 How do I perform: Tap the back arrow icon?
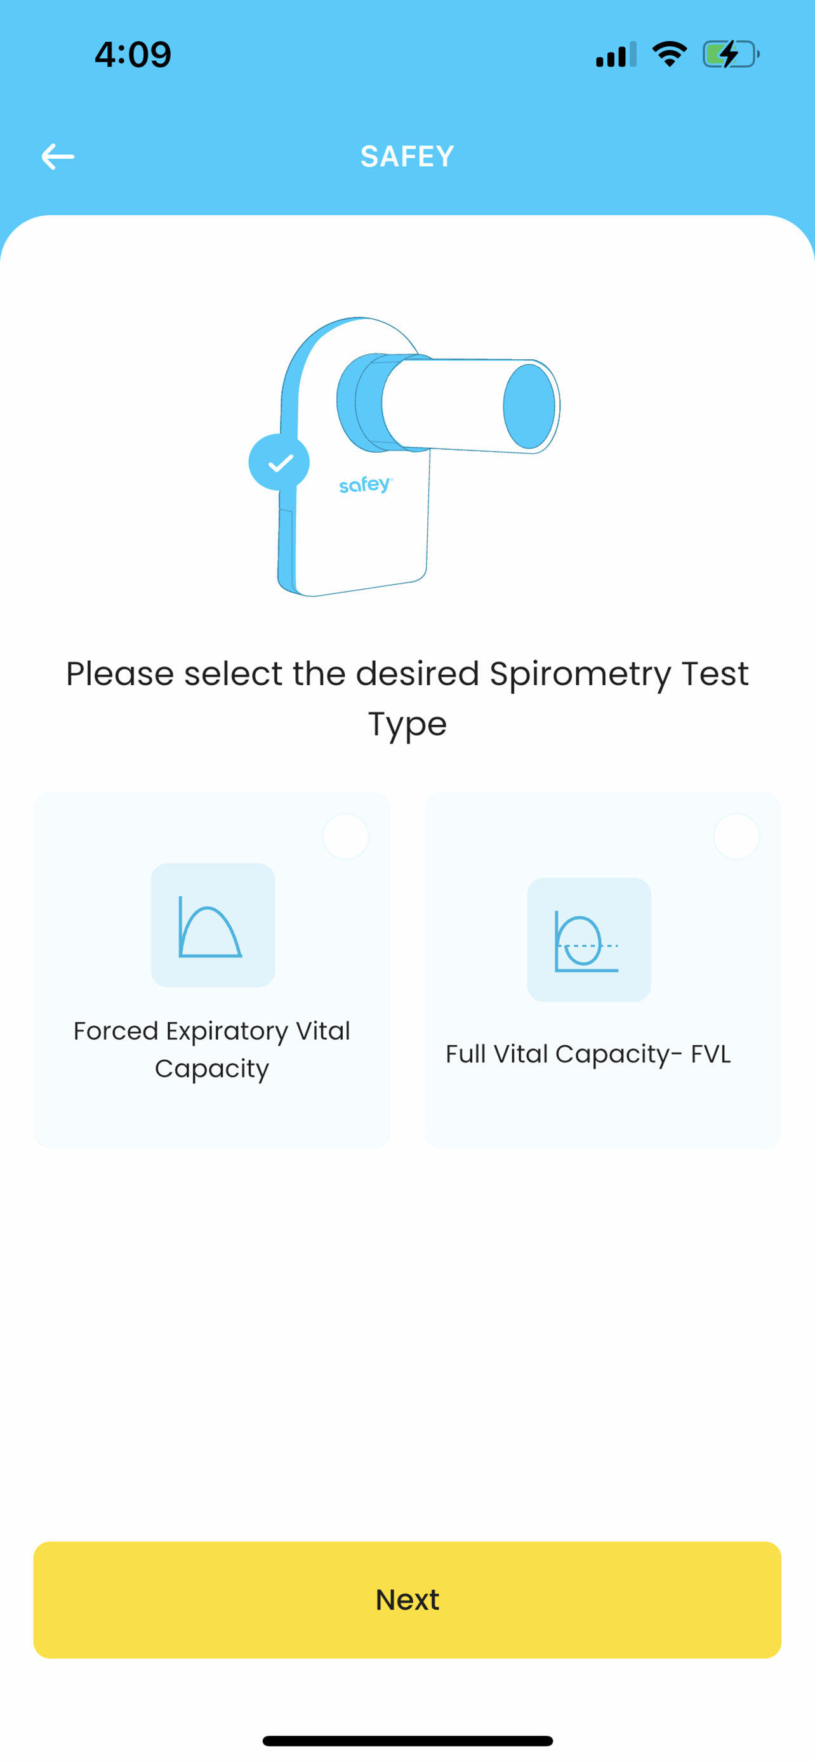click(x=58, y=157)
